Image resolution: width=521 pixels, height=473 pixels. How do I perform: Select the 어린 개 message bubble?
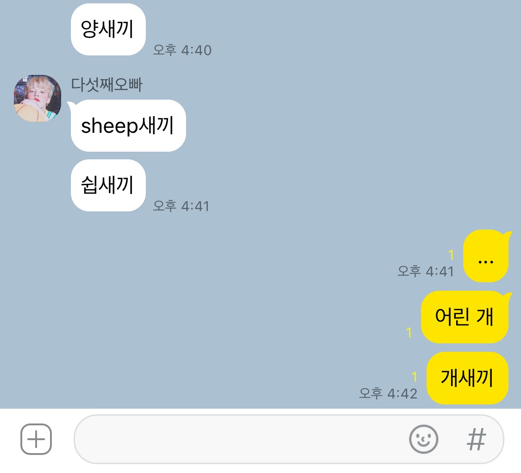point(465,317)
